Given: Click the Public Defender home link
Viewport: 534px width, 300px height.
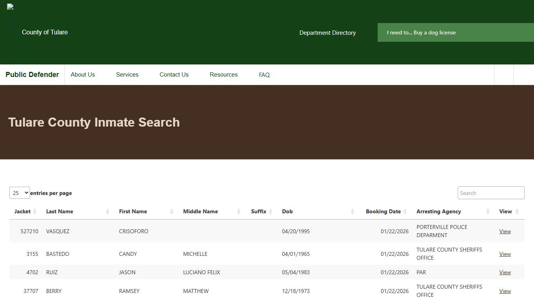Looking at the screenshot, I should pos(32,75).
